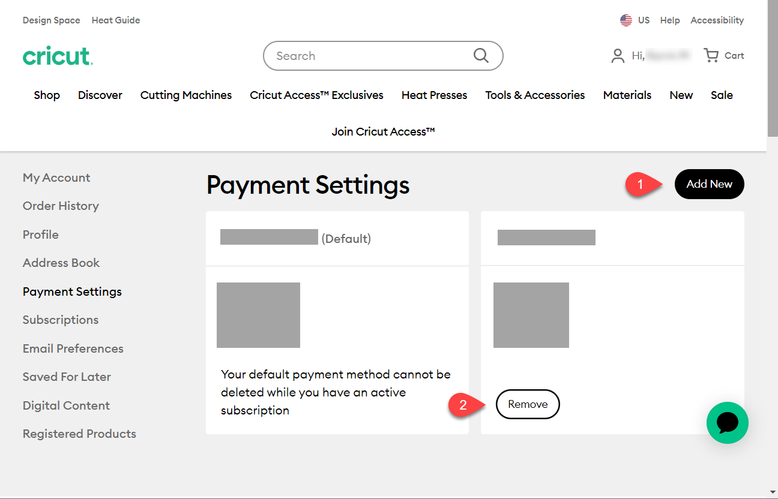Viewport: 778px width, 499px height.
Task: Open Email Preferences in sidebar
Action: tap(73, 348)
